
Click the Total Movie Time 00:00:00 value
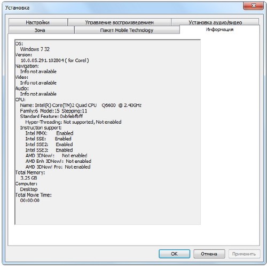click(30, 200)
